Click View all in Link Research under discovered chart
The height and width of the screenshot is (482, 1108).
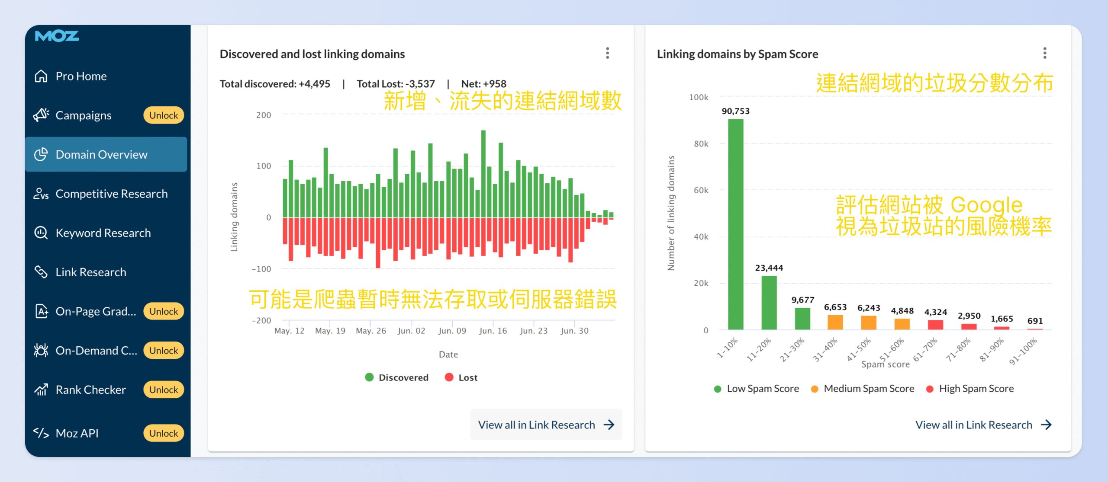(x=546, y=425)
